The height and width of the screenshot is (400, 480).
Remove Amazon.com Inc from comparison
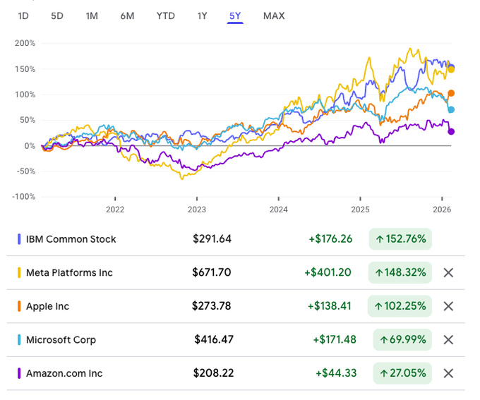448,372
